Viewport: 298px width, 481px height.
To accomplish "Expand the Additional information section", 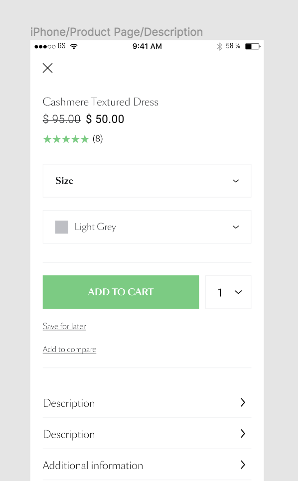I will 147,465.
